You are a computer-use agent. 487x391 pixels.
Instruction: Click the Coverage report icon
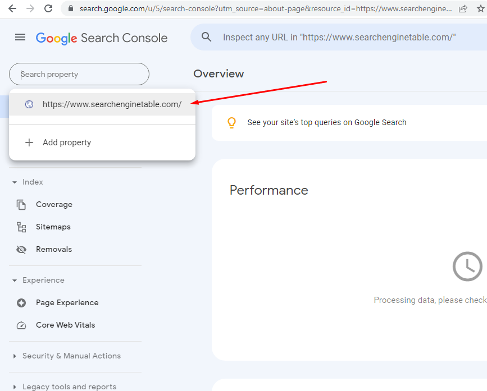tap(21, 205)
